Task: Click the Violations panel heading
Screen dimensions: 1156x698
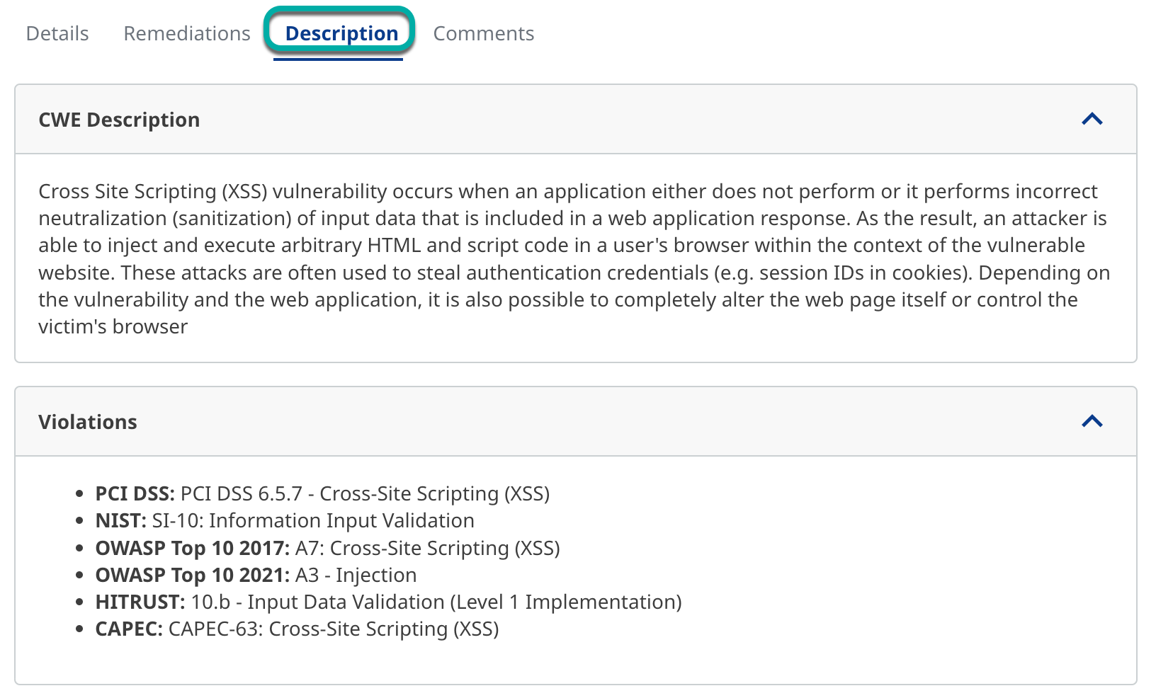Action: [x=88, y=422]
